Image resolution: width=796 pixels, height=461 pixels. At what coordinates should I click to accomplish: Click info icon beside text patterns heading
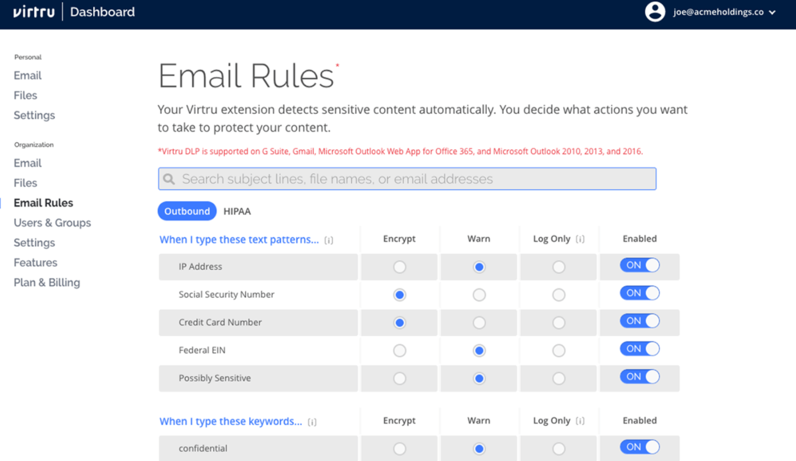point(329,240)
